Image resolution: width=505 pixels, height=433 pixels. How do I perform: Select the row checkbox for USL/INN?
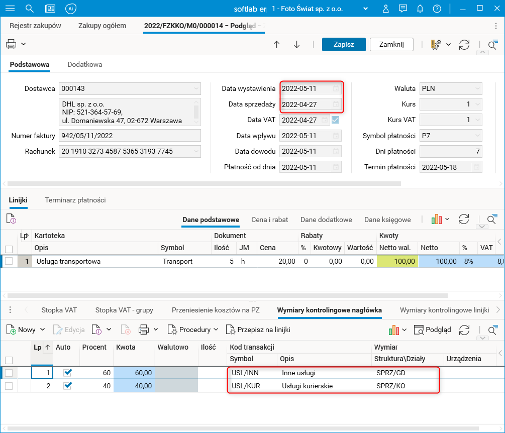9,373
